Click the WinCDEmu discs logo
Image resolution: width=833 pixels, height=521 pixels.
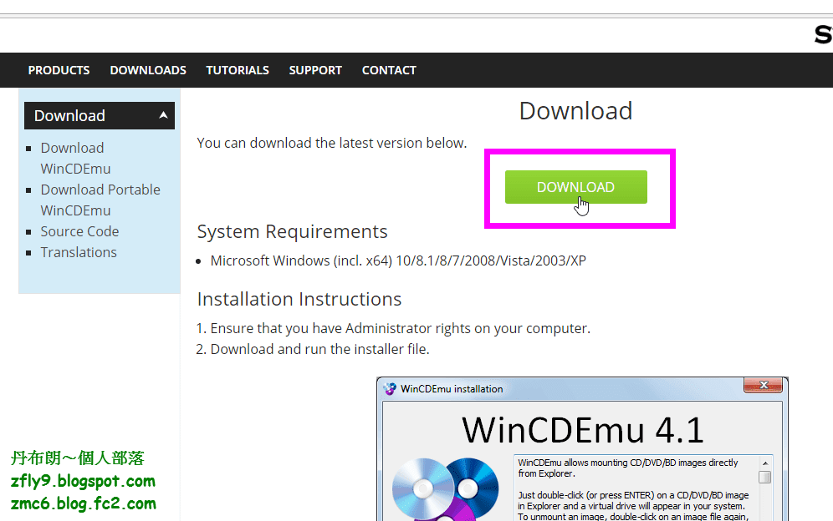pos(445,489)
